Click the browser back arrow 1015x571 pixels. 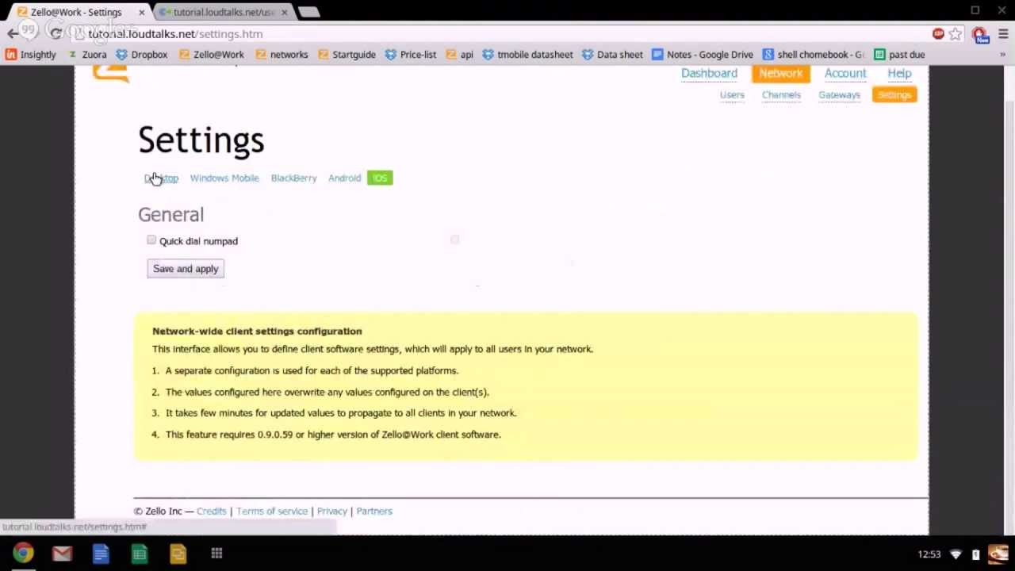pyautogui.click(x=13, y=33)
